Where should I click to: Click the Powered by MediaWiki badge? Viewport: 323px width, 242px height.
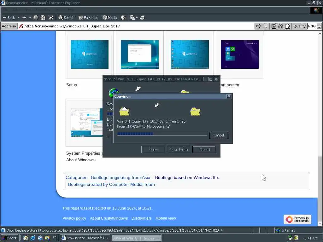point(297,219)
